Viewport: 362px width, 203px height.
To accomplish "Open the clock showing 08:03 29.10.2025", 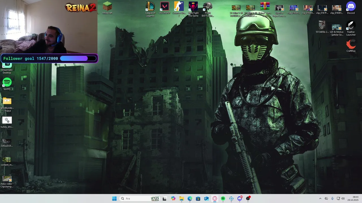I will pyautogui.click(x=353, y=198).
